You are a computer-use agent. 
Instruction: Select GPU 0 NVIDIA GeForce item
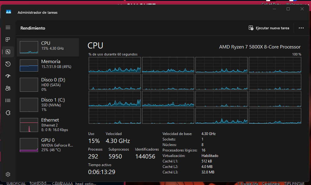(x=48, y=145)
